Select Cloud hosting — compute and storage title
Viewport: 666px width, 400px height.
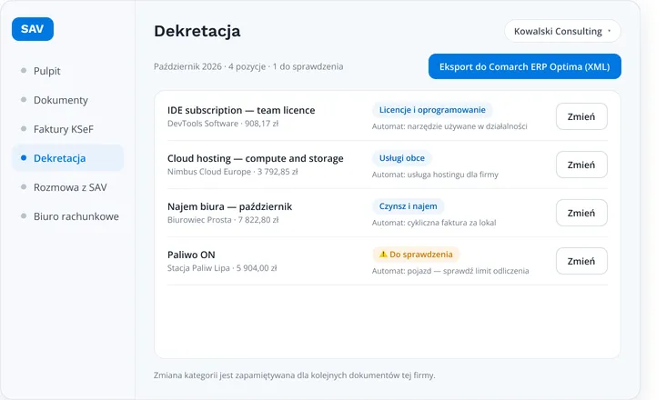256,159
